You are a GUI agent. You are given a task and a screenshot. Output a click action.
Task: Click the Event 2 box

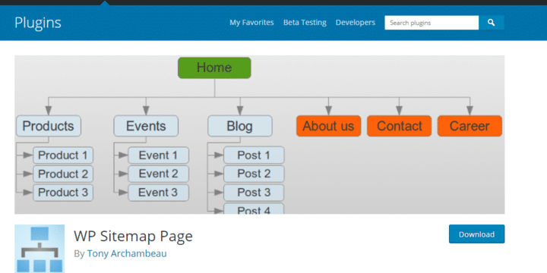[158, 174]
